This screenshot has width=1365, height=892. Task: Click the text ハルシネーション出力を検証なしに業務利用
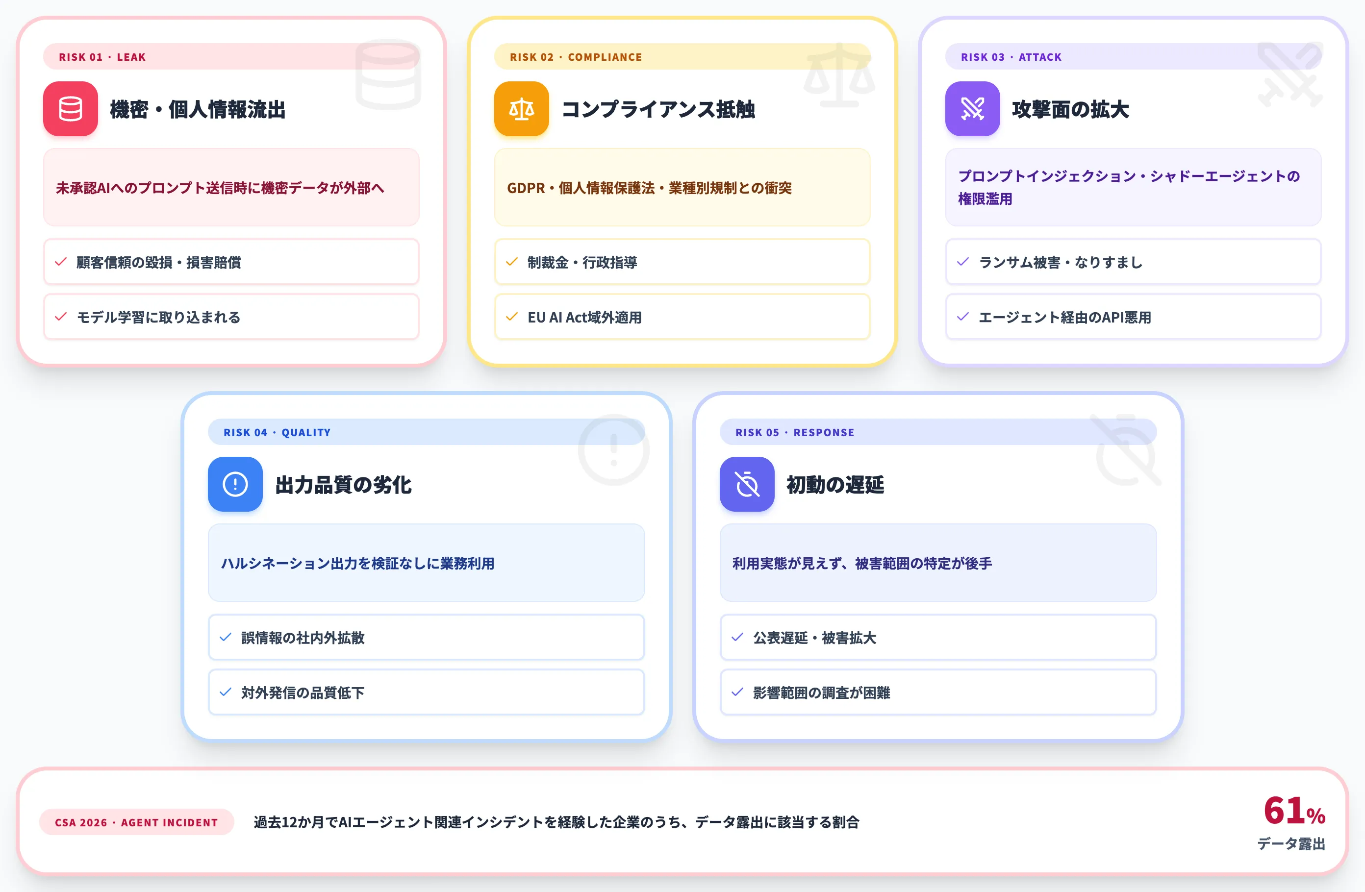coord(357,564)
